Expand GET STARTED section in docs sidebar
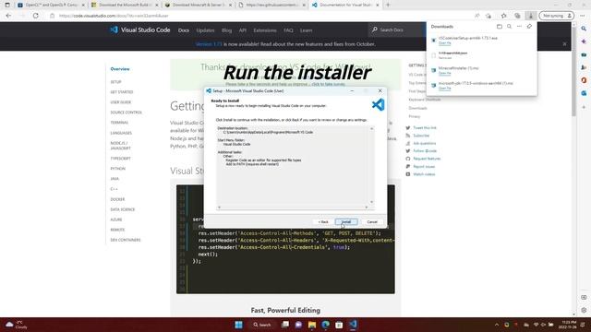 pyautogui.click(x=121, y=92)
